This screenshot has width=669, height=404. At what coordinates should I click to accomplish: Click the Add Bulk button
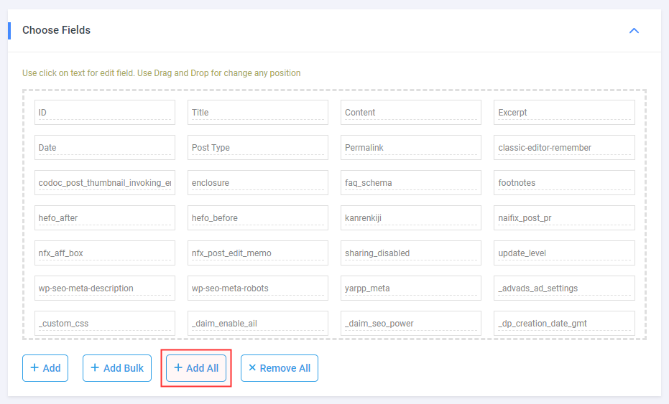tap(117, 368)
